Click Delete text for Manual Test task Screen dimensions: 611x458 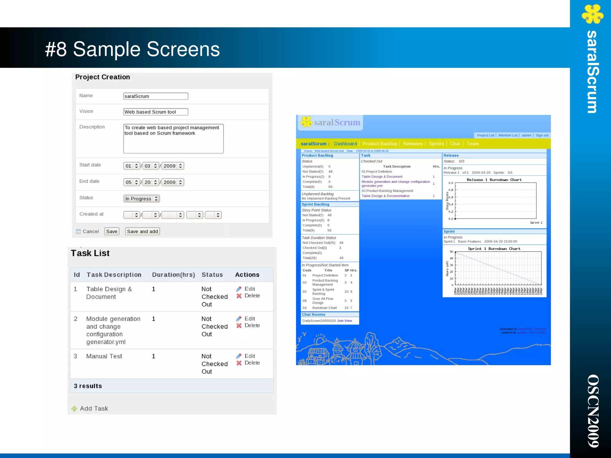[x=252, y=363]
